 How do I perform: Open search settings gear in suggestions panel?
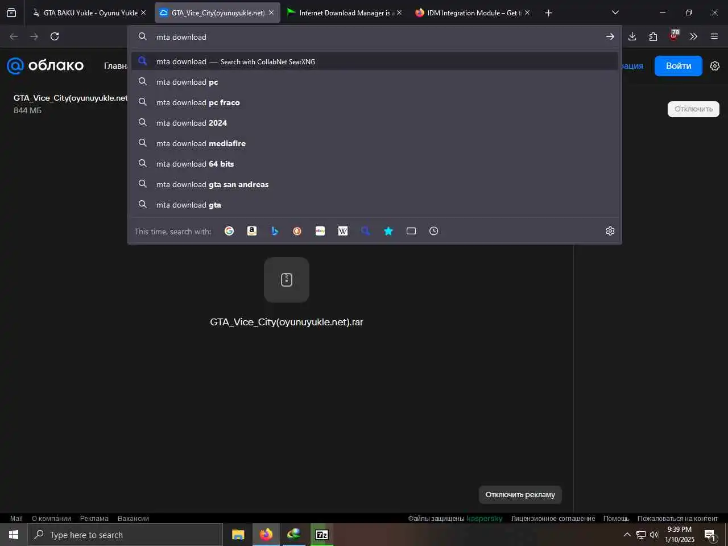[x=610, y=231]
